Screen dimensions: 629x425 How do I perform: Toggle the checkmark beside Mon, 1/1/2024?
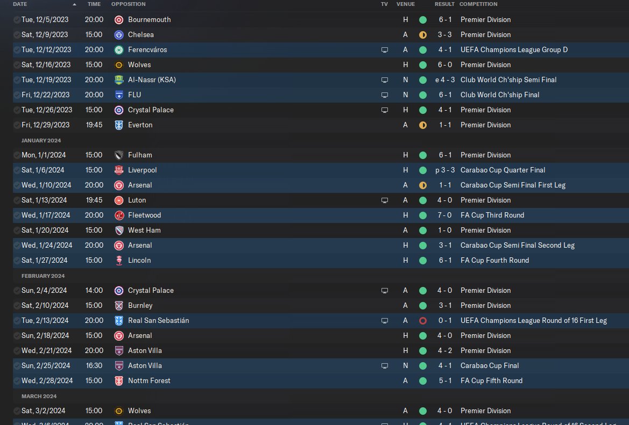(x=17, y=155)
